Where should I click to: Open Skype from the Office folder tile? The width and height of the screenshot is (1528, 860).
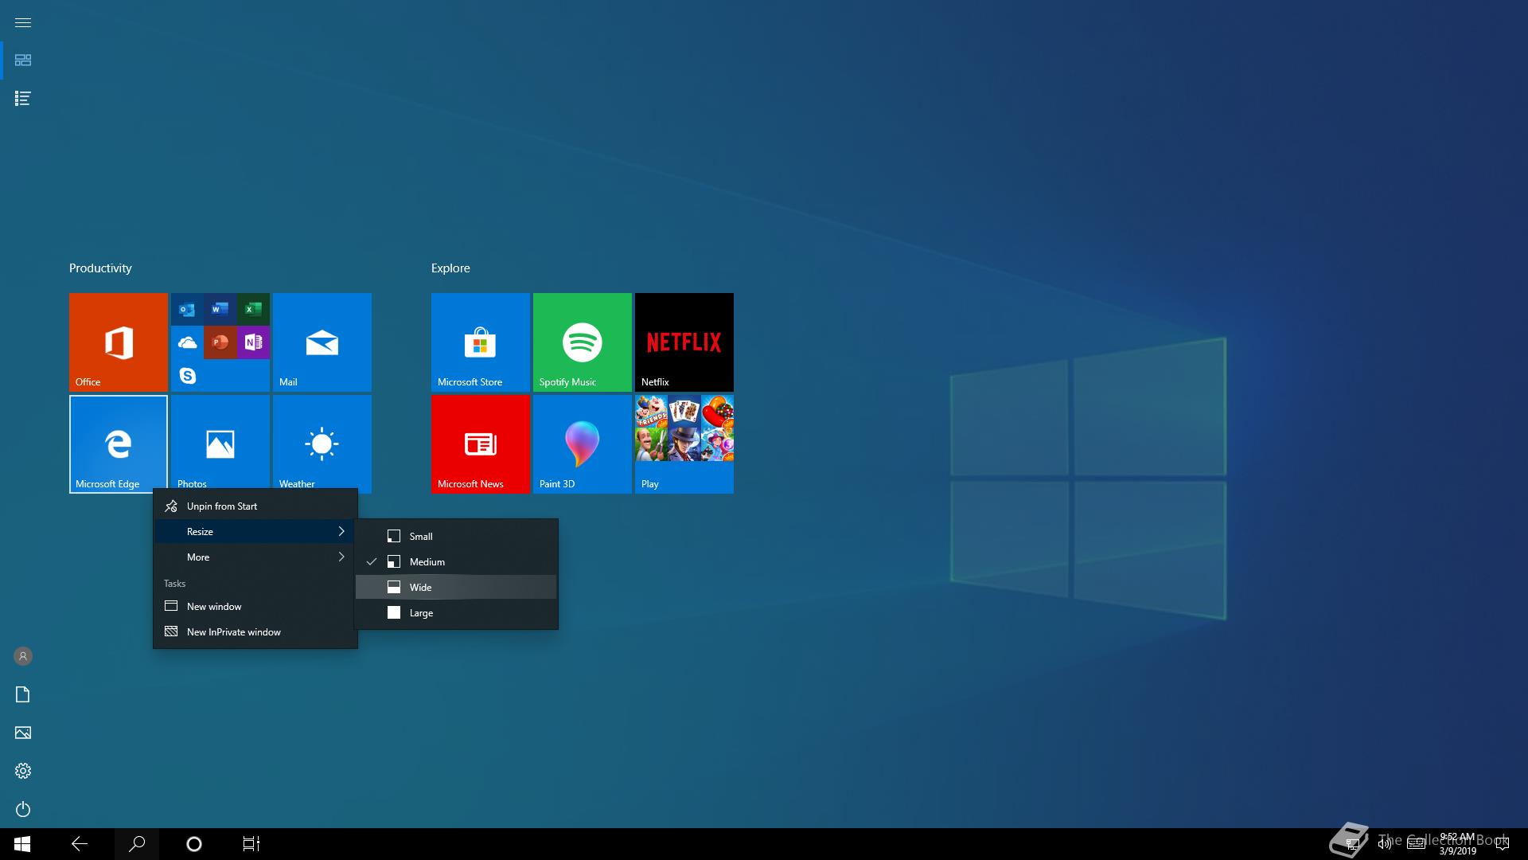187,375
